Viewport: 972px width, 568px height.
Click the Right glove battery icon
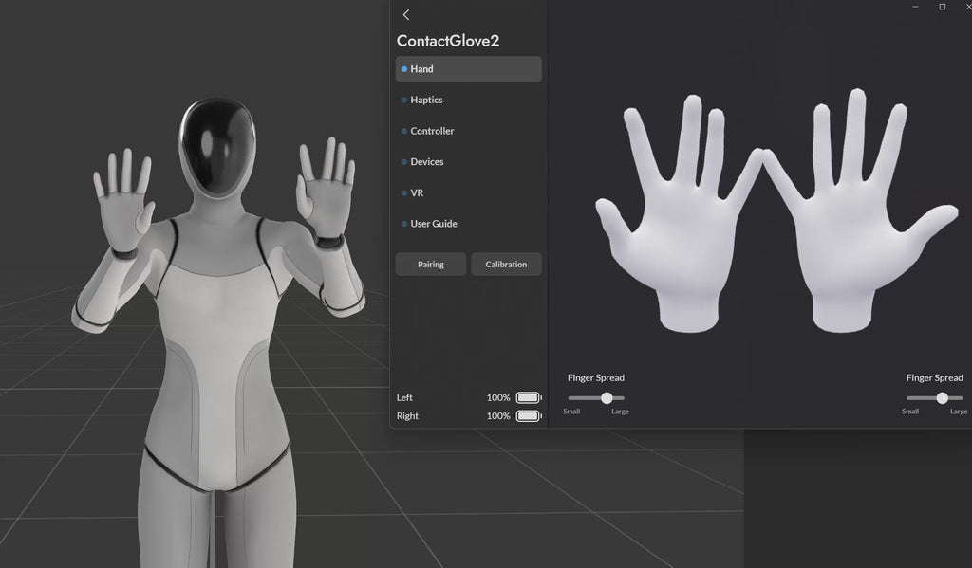click(x=529, y=416)
